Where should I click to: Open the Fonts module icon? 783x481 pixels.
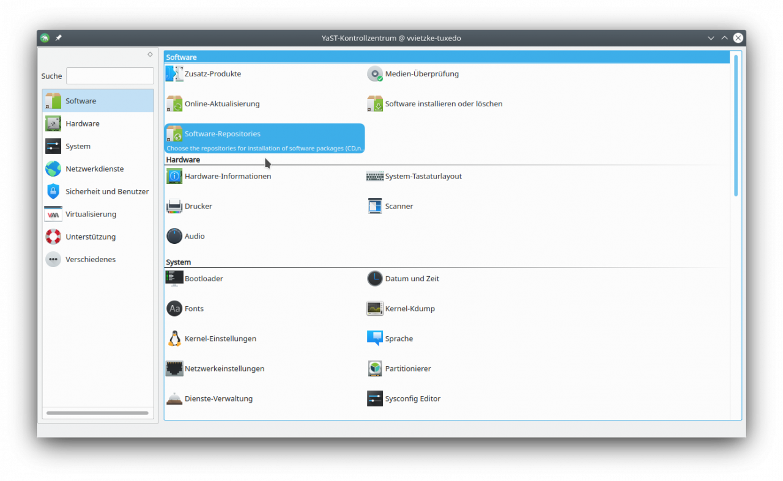(x=174, y=309)
